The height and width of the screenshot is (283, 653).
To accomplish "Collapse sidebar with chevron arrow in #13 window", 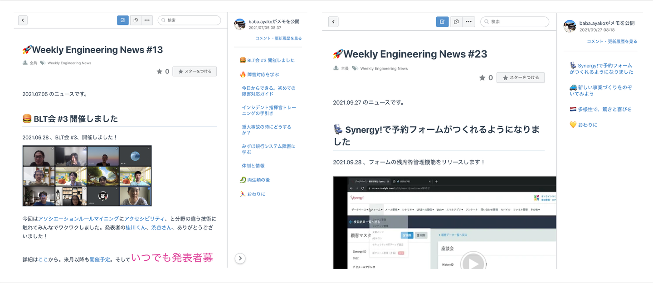I will pyautogui.click(x=240, y=259).
